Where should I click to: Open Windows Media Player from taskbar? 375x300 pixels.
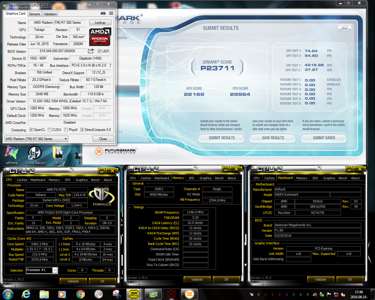[x=62, y=294]
